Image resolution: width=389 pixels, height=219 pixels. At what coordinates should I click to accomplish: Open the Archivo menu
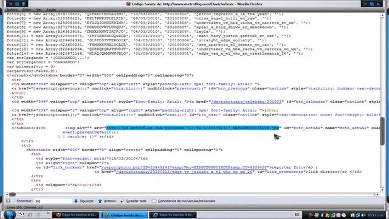coord(12,10)
